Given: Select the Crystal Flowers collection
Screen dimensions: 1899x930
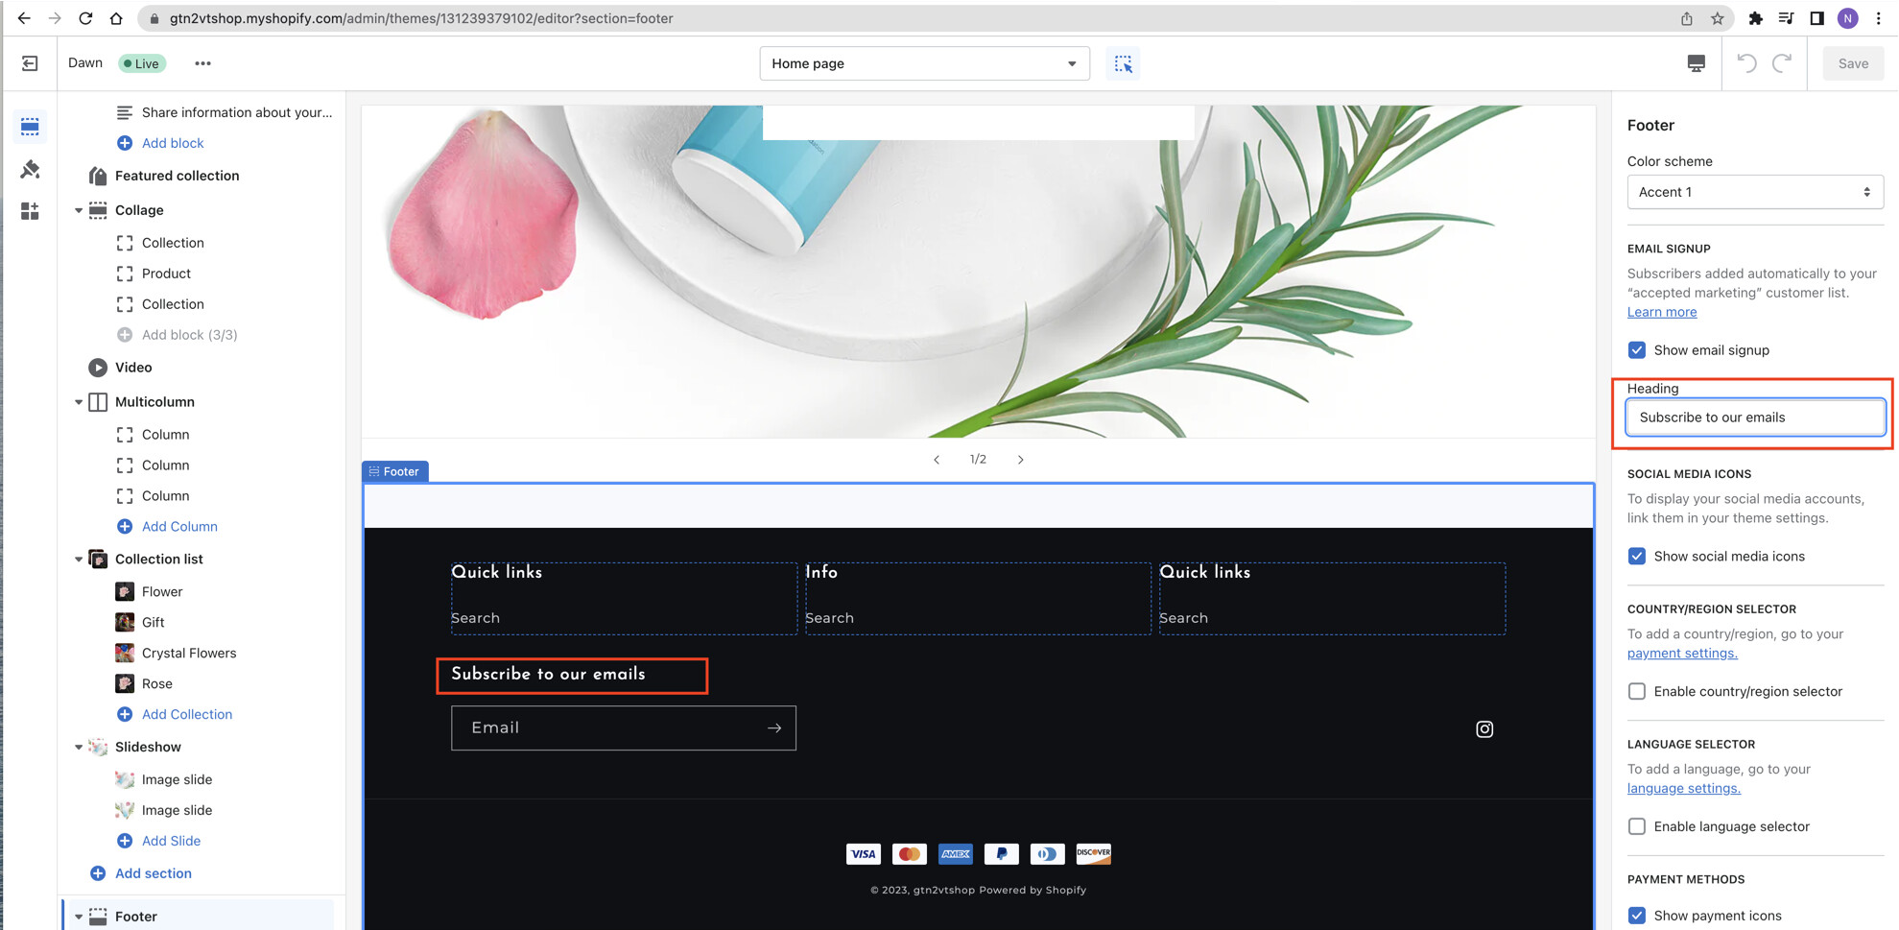Looking at the screenshot, I should coord(189,654).
